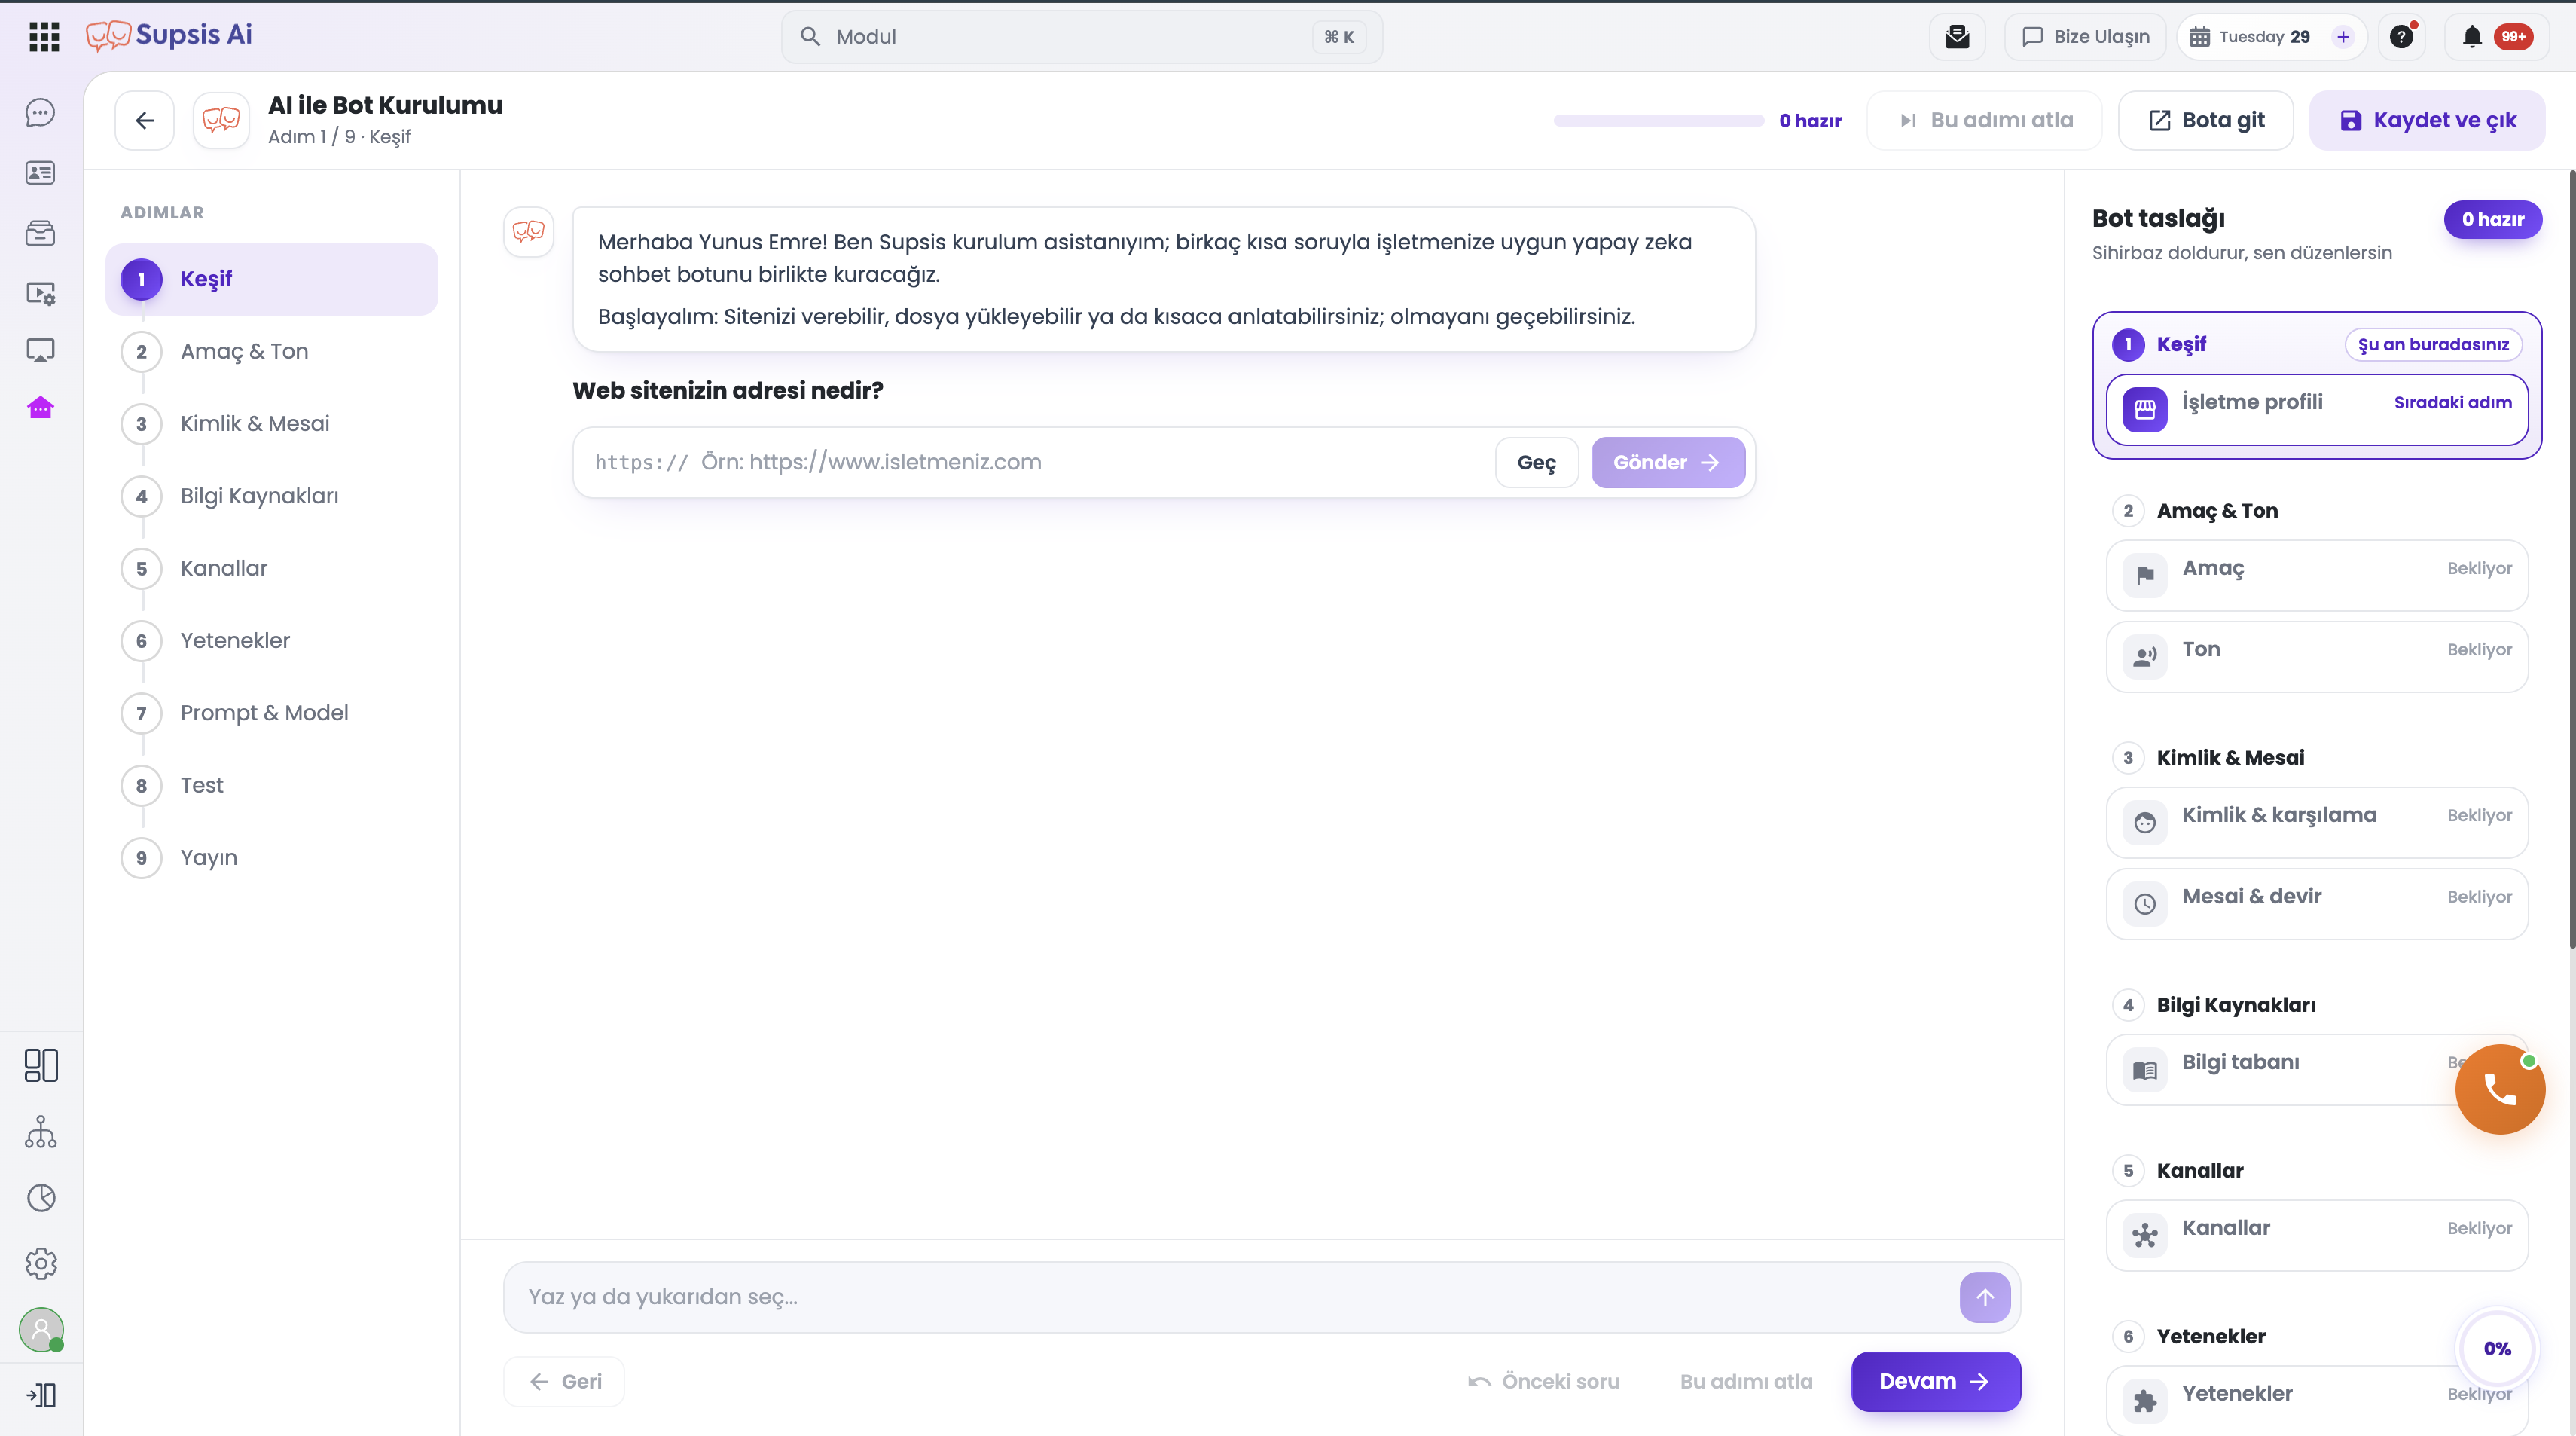Screen dimensions: 2576x1436
Task: Click the Geri button
Action: point(564,1382)
